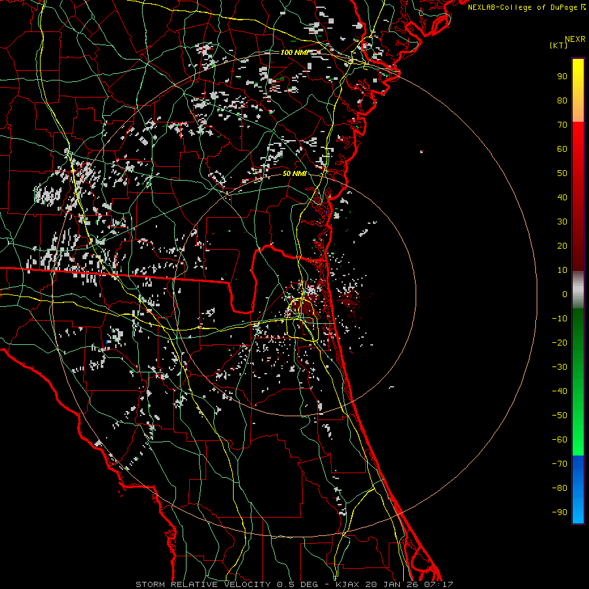Click the -50 tick label on the scale

[x=561, y=415]
